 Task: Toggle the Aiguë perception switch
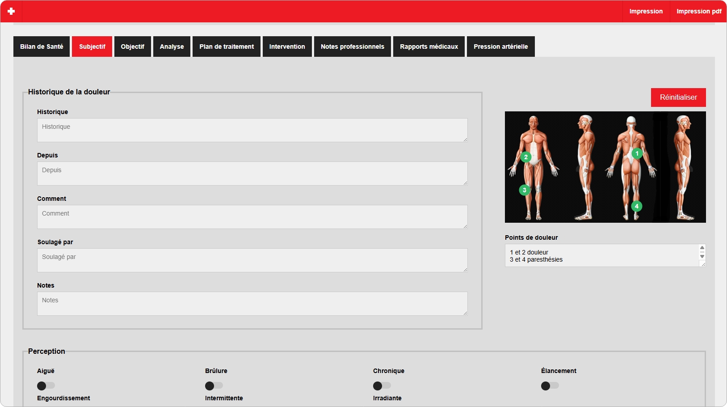click(46, 386)
